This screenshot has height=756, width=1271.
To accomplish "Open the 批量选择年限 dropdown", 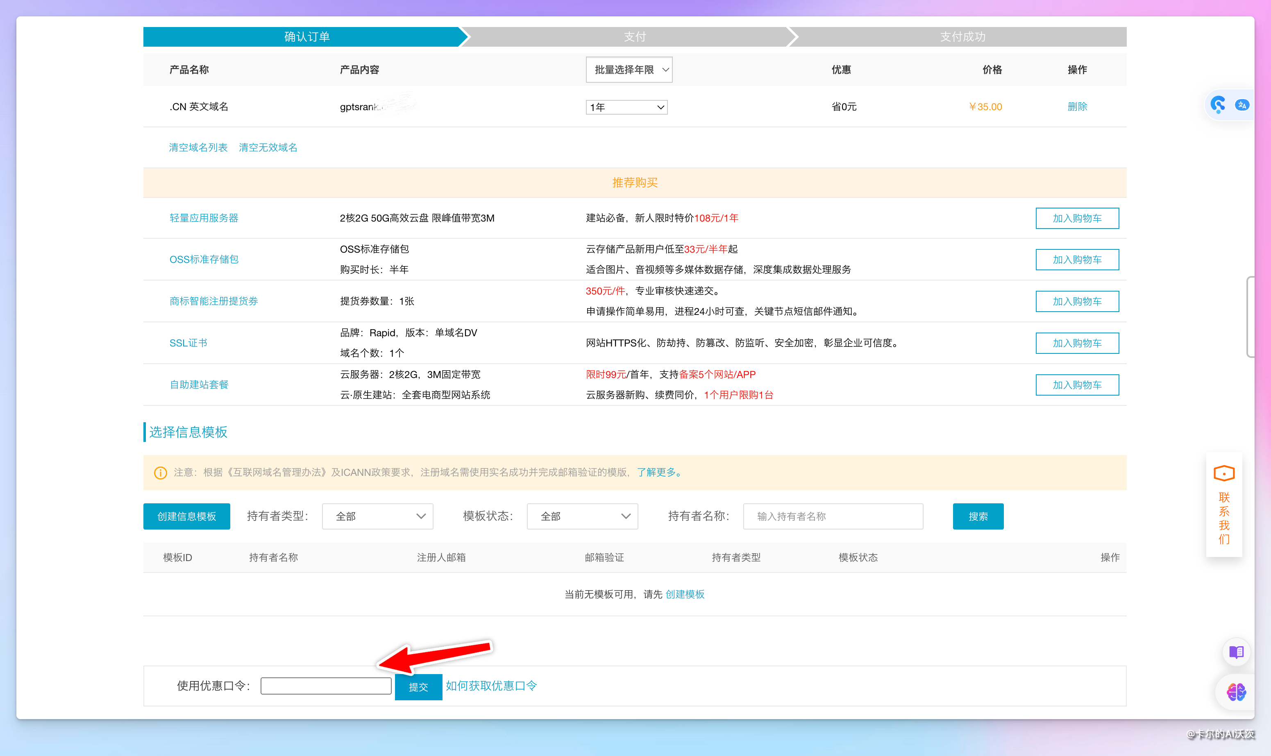I will coord(629,70).
